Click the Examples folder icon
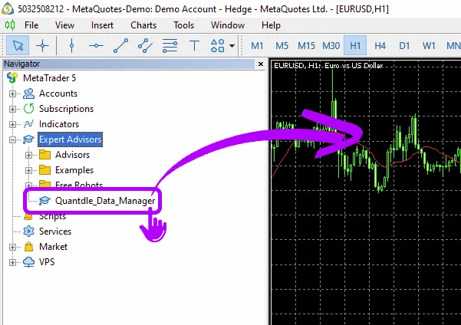This screenshot has width=461, height=325. (45, 170)
